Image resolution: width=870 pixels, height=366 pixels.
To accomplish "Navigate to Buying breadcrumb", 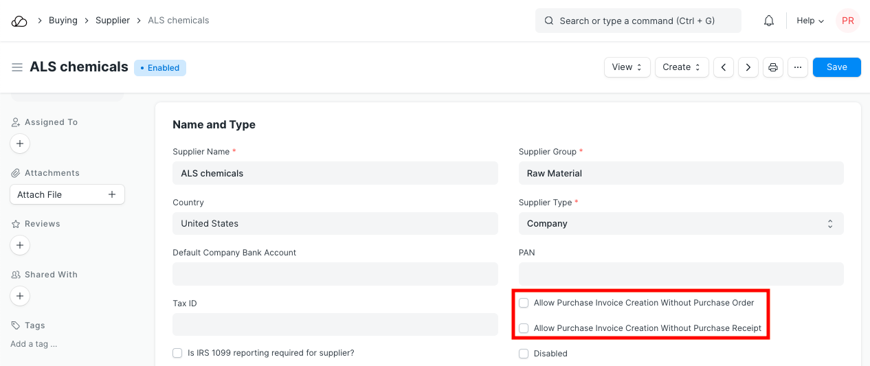I will point(63,21).
